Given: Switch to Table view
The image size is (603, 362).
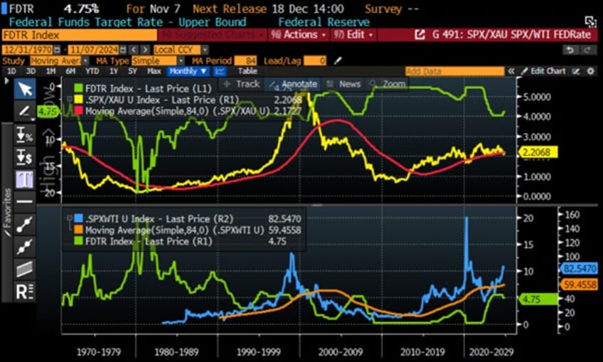Looking at the screenshot, I should [x=247, y=71].
